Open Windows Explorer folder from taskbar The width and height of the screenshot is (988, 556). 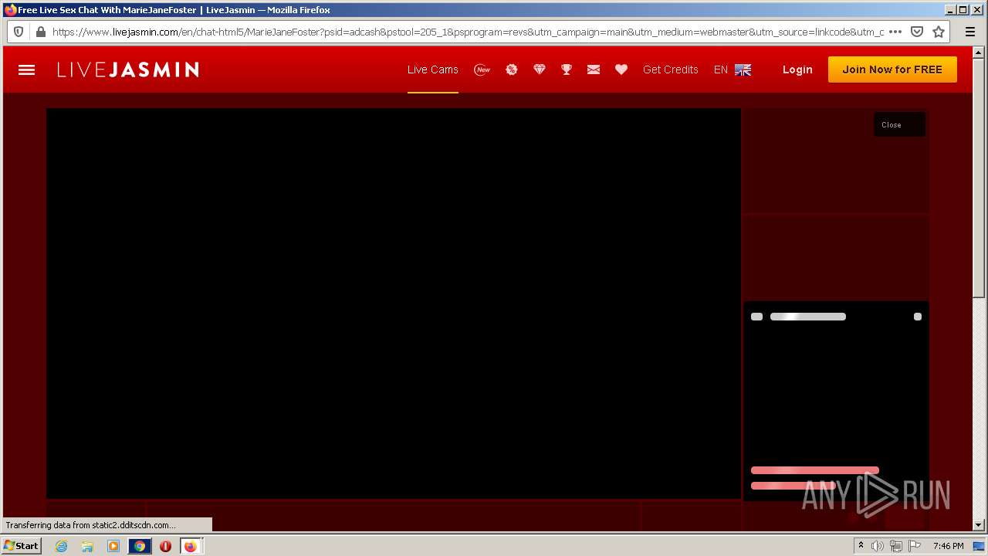tap(87, 546)
